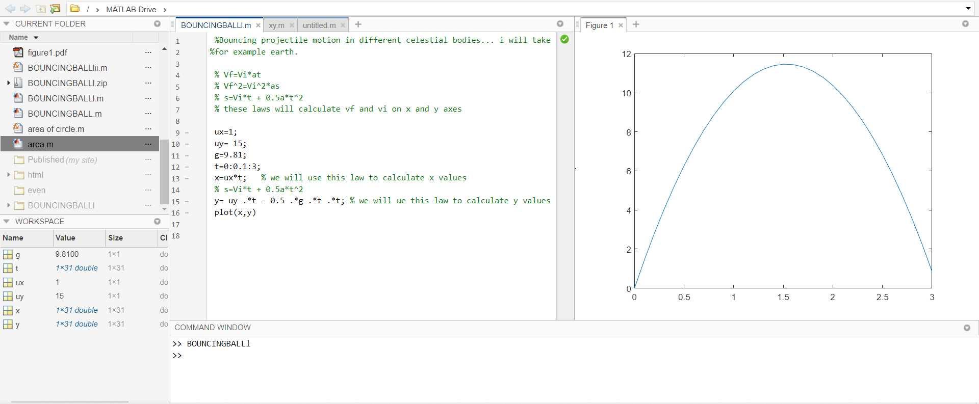Click the empty Command Window prompt
Viewport: 979px width, 404px height.
[177, 356]
